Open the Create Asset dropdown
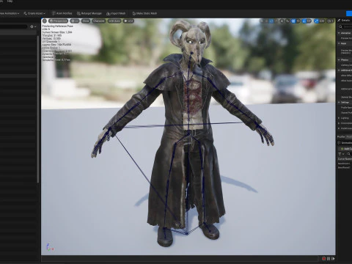The image size is (352, 264). 34,13
